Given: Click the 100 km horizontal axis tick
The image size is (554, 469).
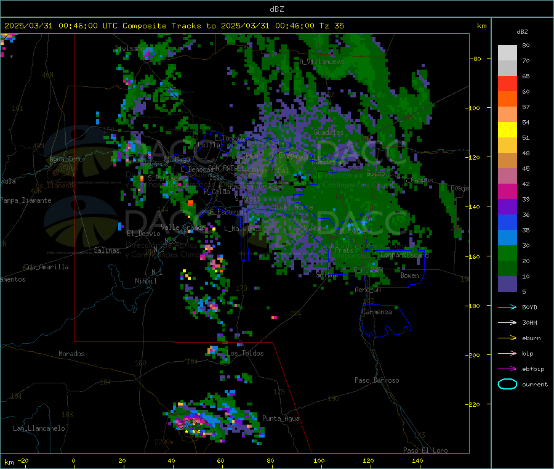Looking at the screenshot, I should 319,461.
